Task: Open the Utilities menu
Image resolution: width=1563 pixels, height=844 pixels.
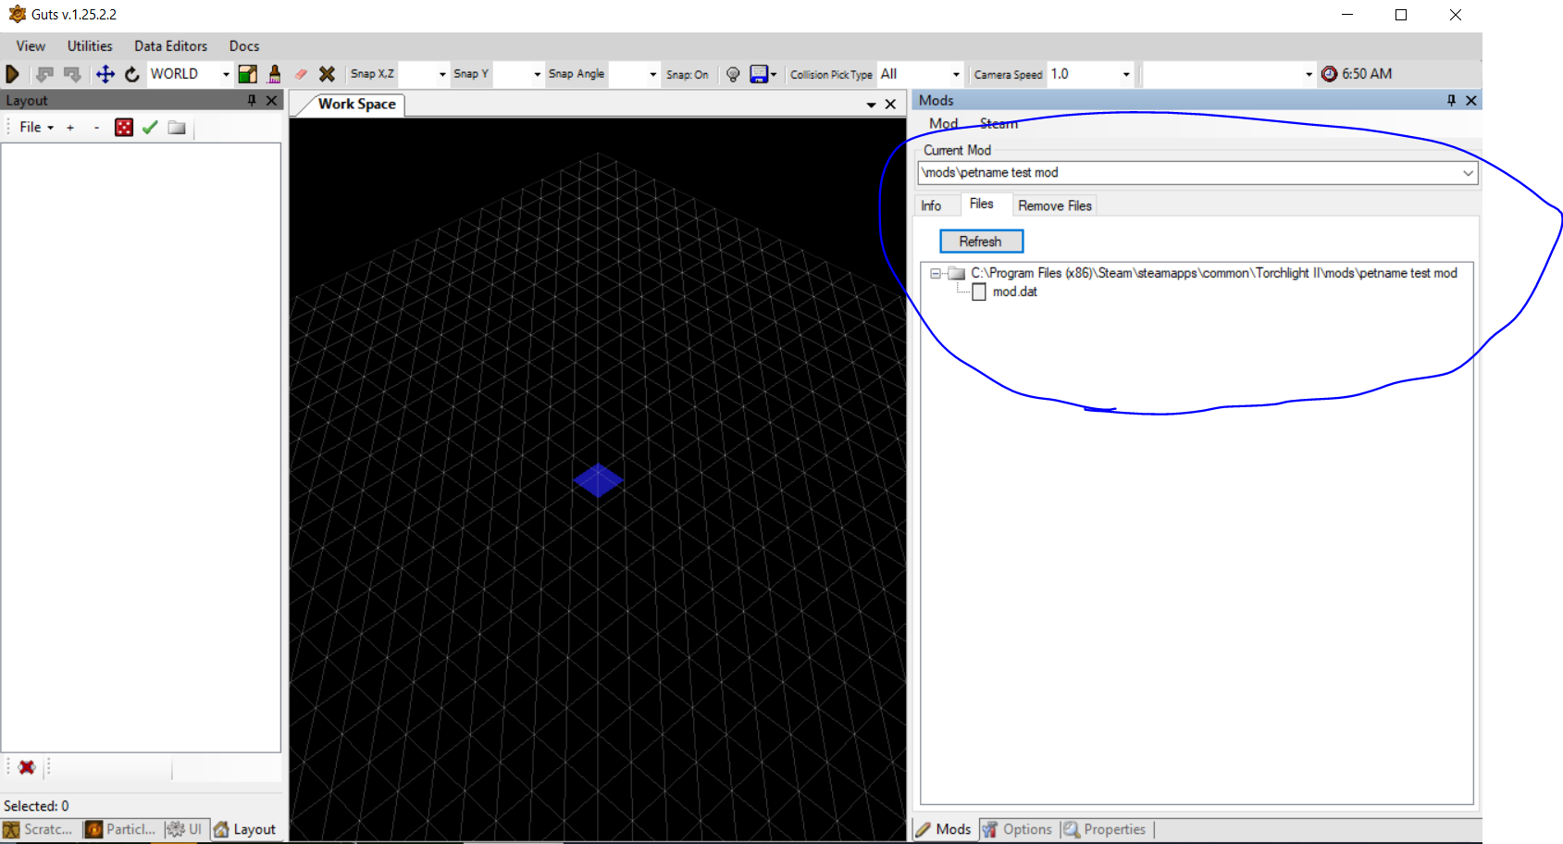Action: point(90,46)
